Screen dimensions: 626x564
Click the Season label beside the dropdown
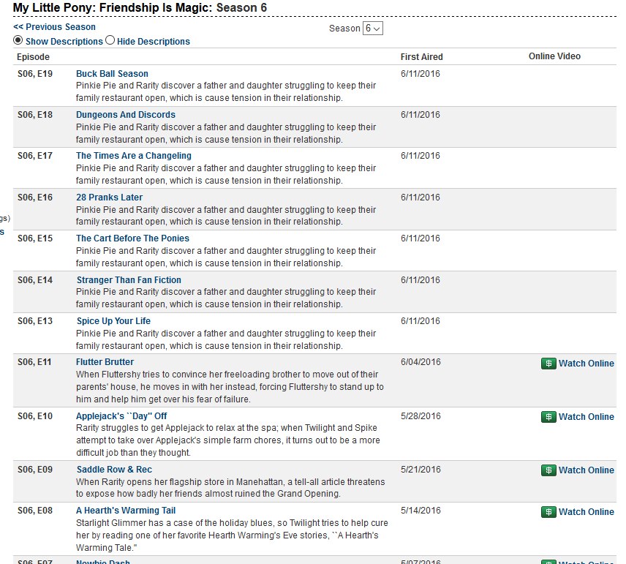tap(344, 29)
